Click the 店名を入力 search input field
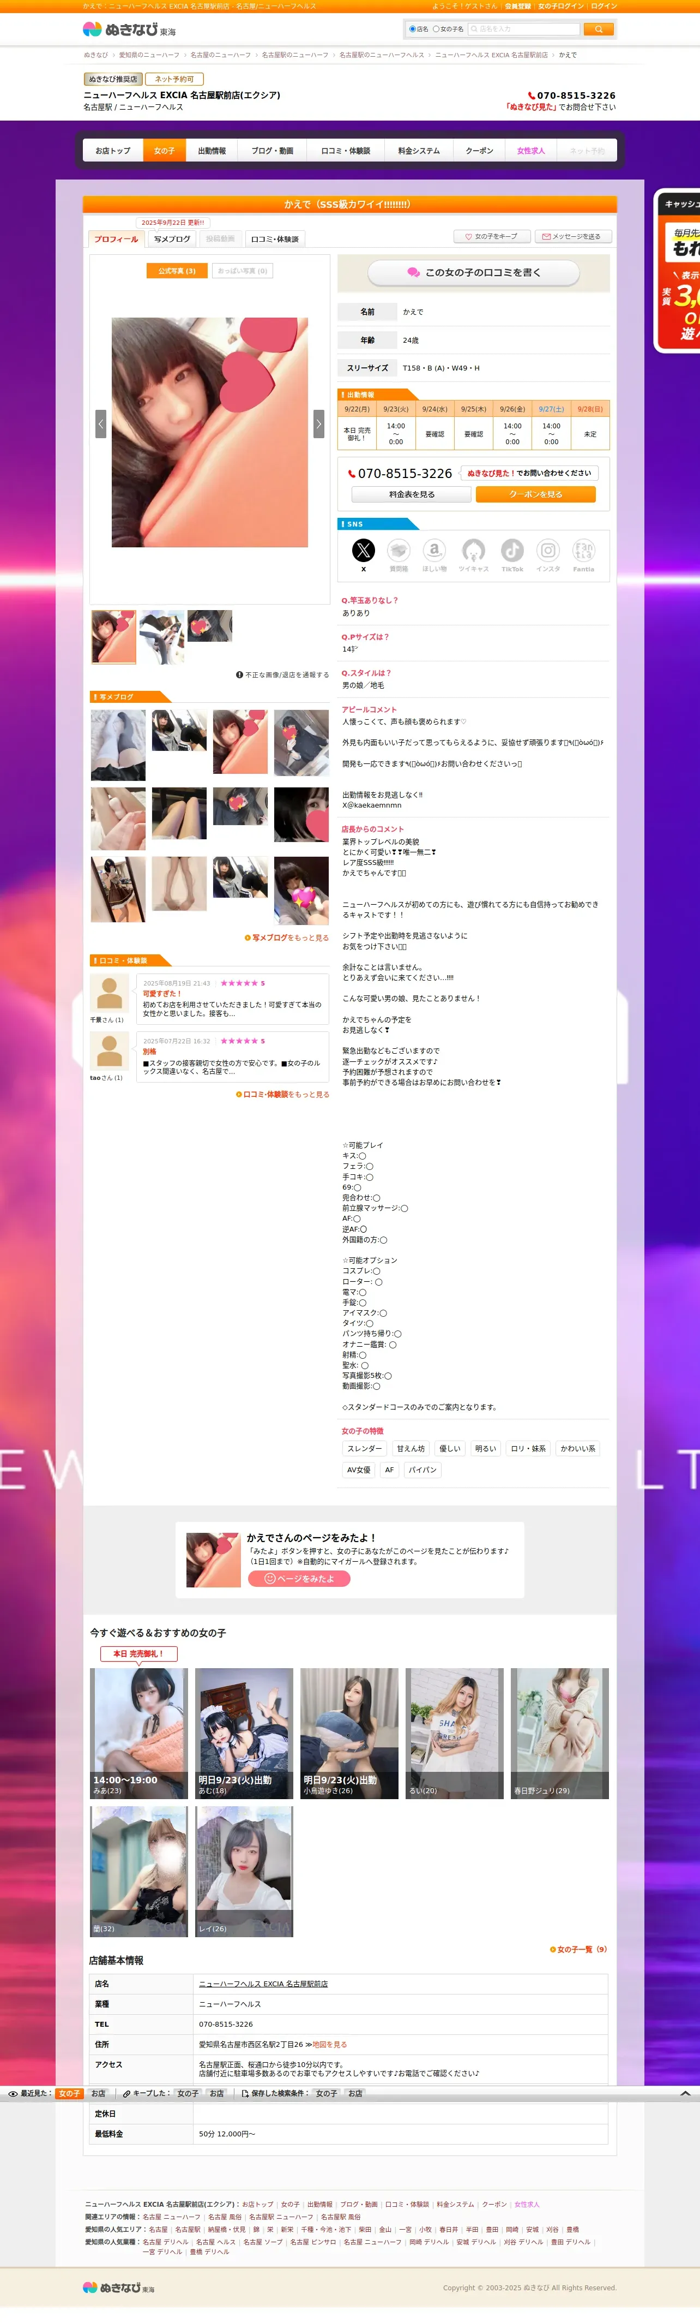Screen dimensions: 700x2323 point(523,29)
